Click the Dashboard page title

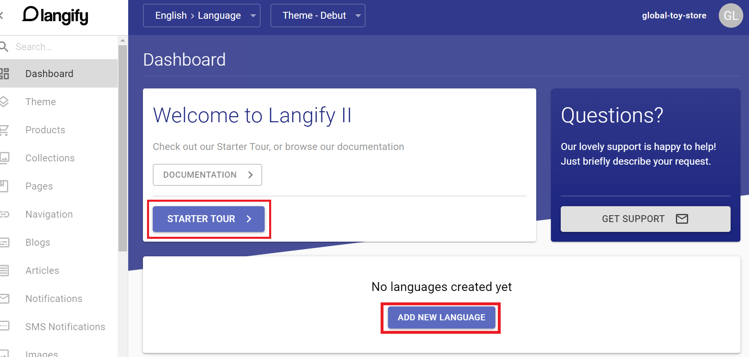coord(184,60)
